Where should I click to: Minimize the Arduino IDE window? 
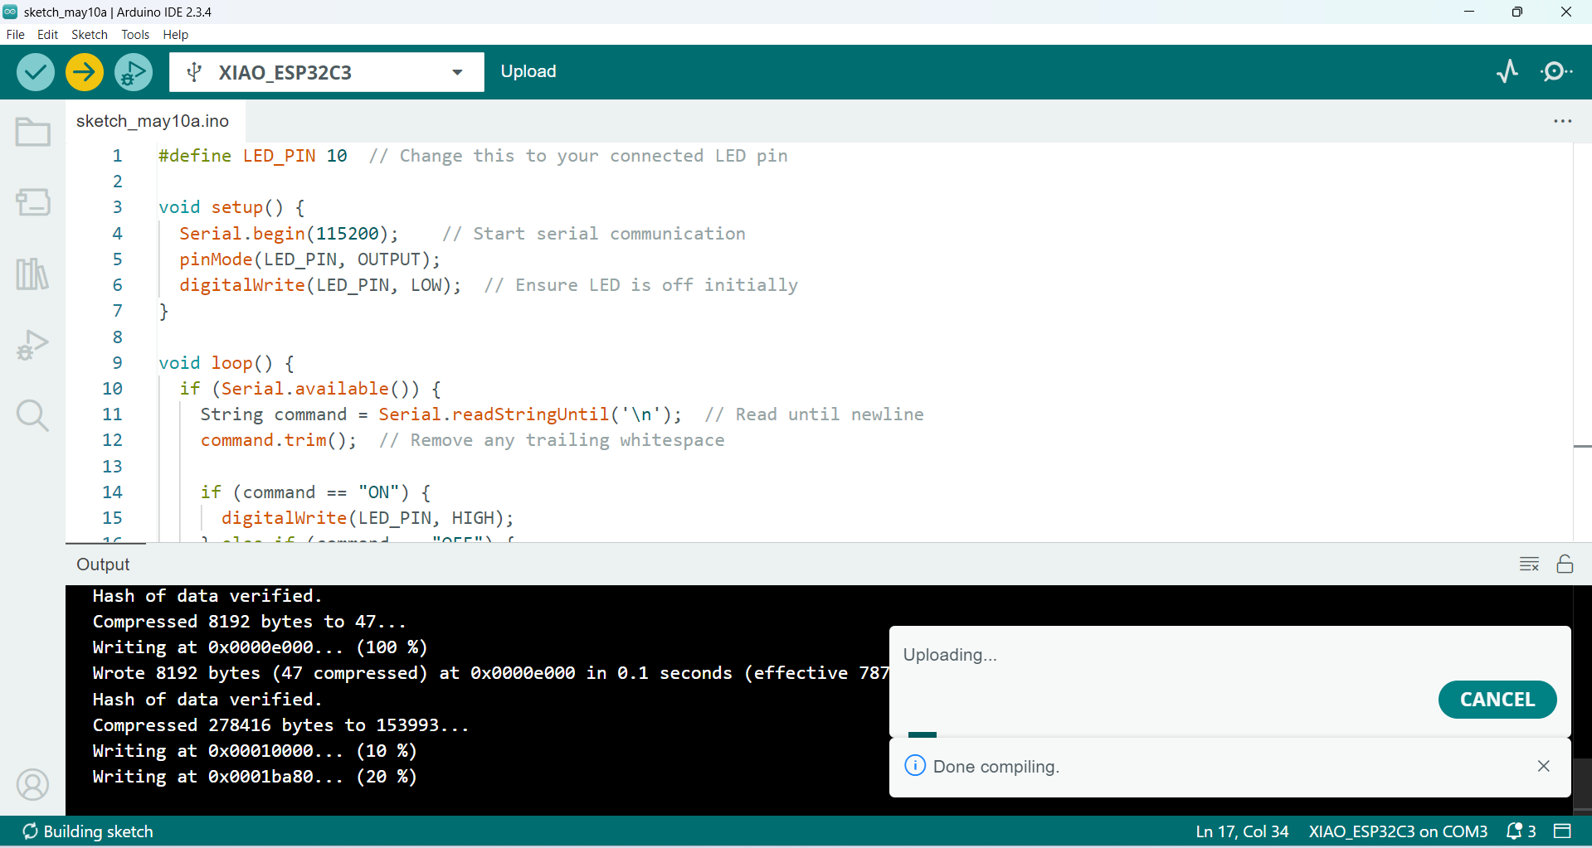1468,12
